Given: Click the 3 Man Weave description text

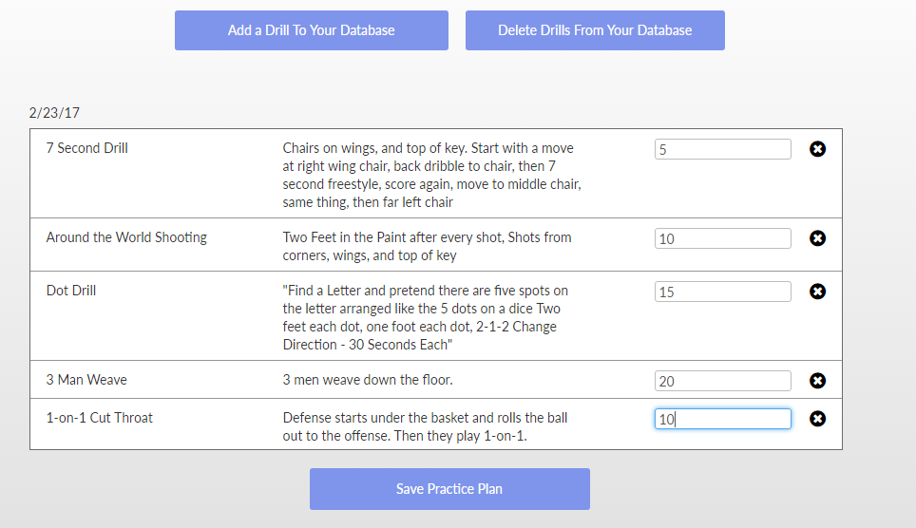Looking at the screenshot, I should (x=368, y=380).
